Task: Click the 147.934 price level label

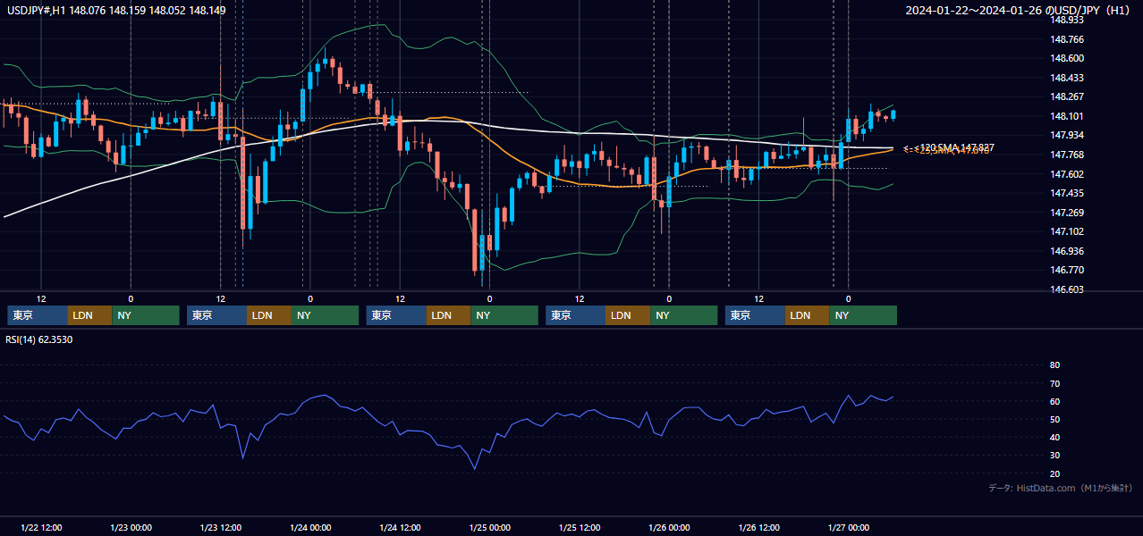Action: click(x=1067, y=135)
